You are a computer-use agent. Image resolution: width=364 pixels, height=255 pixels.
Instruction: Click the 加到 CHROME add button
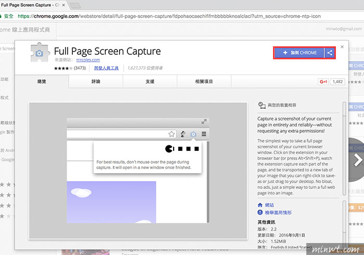[x=300, y=53]
